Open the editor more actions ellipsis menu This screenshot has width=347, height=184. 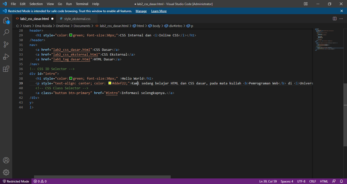coord(341,18)
